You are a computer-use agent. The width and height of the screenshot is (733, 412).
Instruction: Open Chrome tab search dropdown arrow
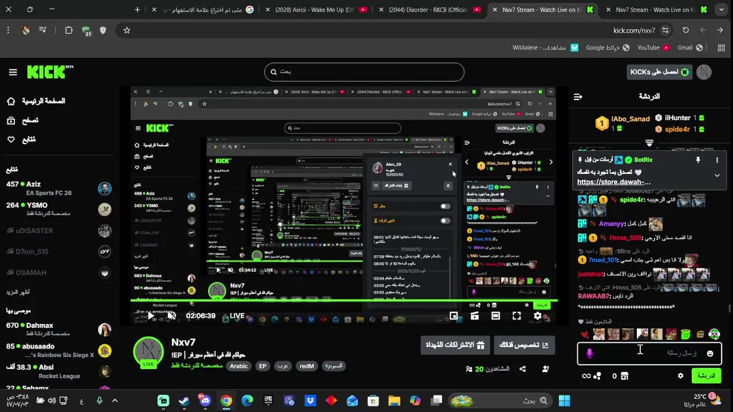pyautogui.click(x=720, y=10)
